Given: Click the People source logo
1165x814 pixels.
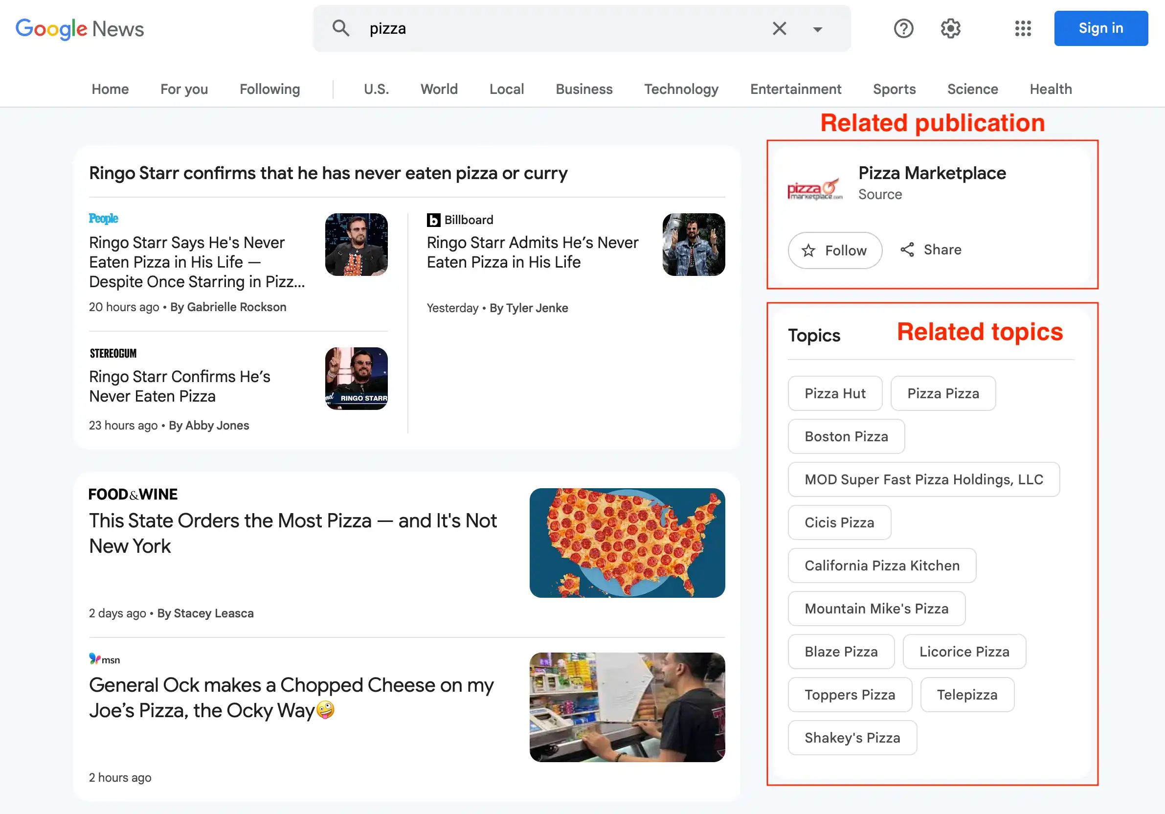Looking at the screenshot, I should [104, 219].
